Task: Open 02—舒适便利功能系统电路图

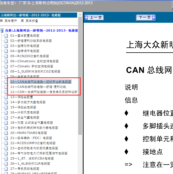Action: 31,41
